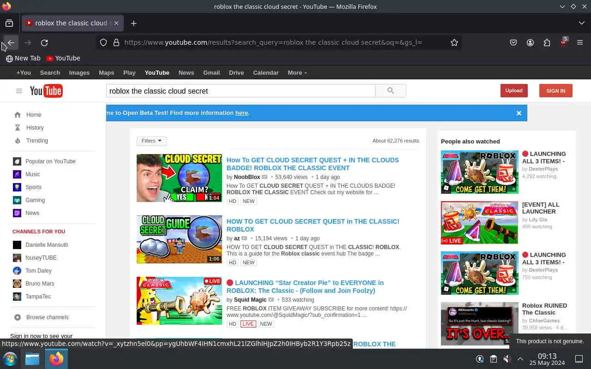Select Drive in the Google bar
The image size is (591, 369).
pos(236,72)
